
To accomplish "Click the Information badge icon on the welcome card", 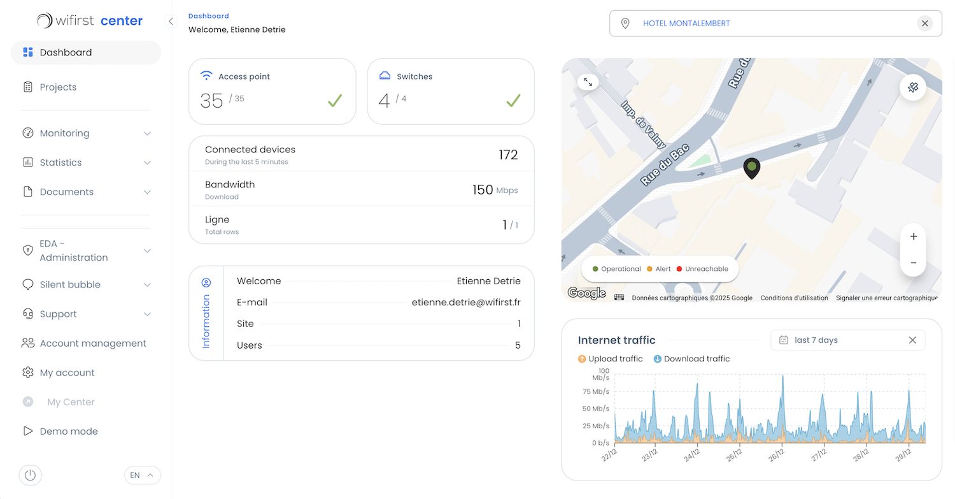I will click(206, 281).
